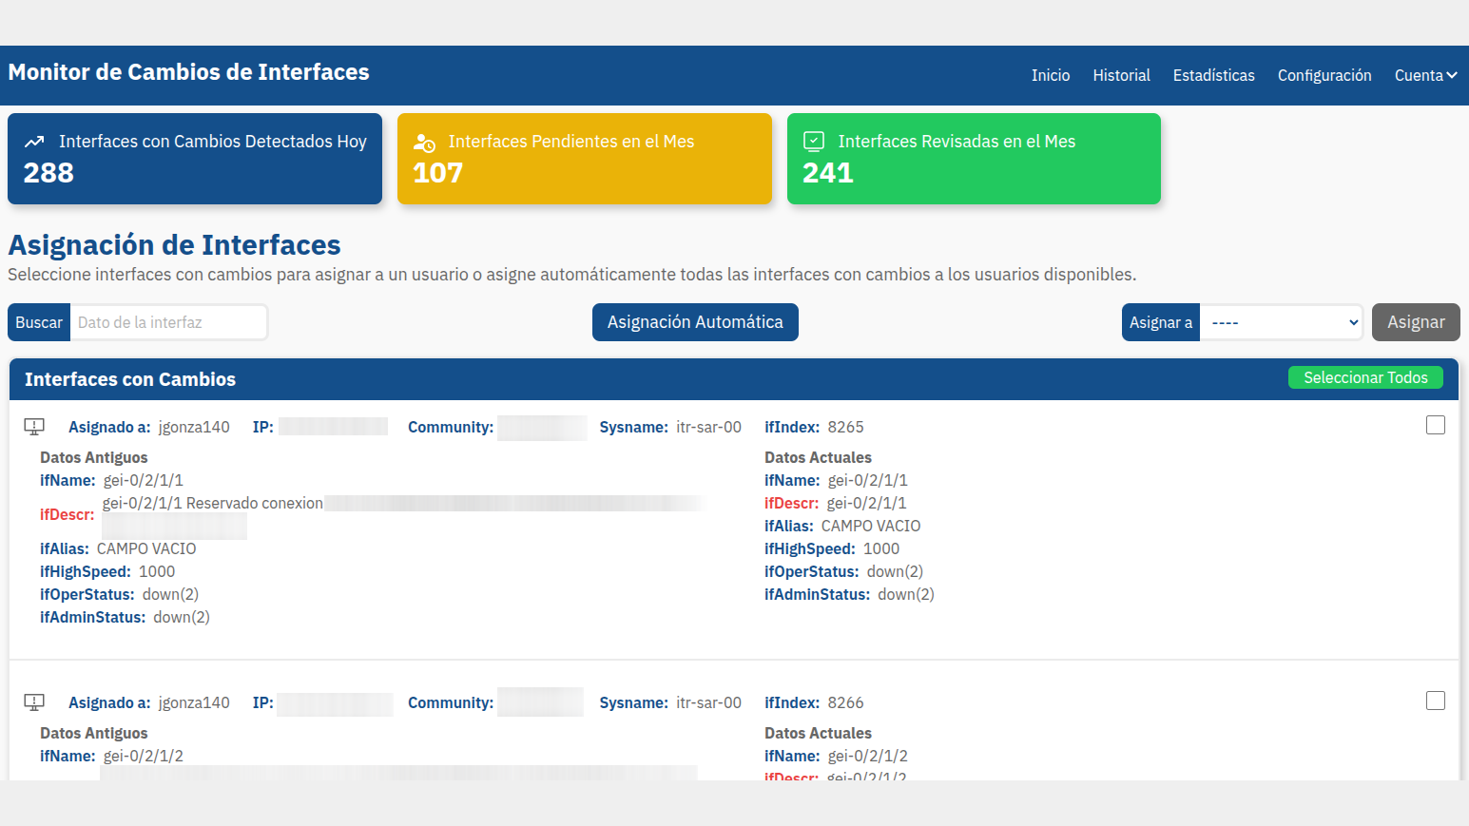Click the ifIndex value 8265

coord(845,427)
